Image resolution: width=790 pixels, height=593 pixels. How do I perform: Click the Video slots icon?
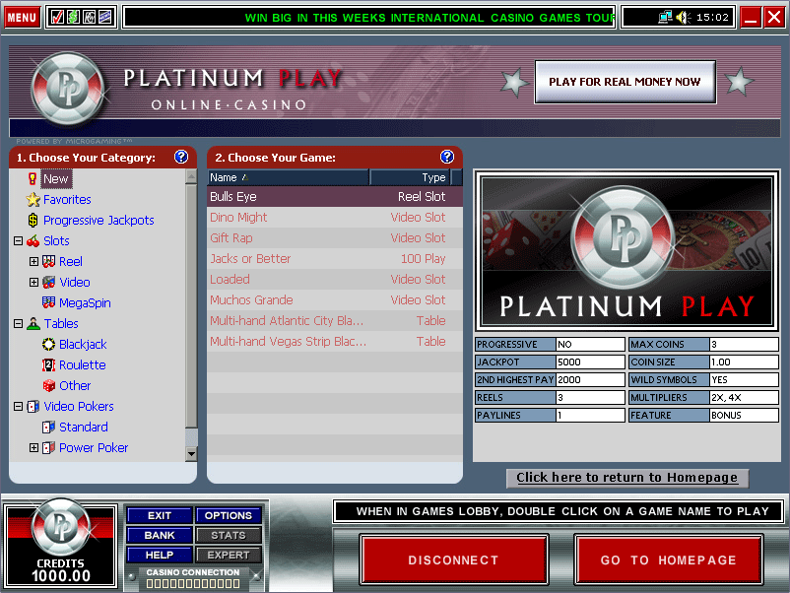pyautogui.click(x=49, y=282)
